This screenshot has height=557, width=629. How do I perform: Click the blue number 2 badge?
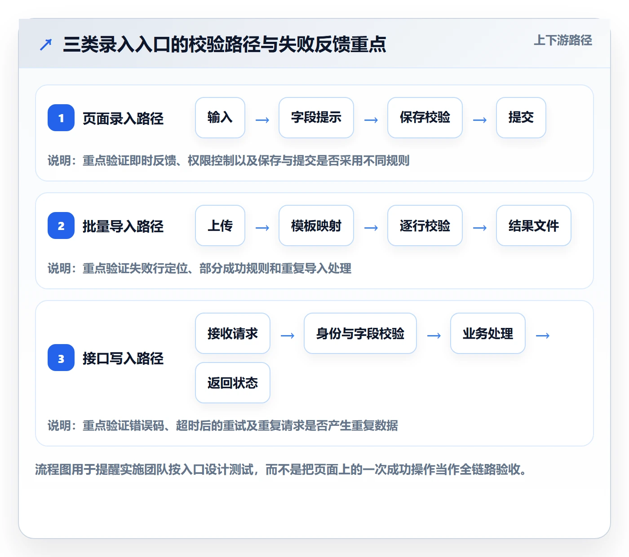61,225
